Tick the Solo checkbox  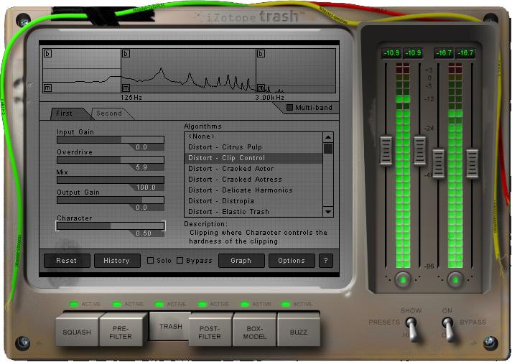(150, 261)
